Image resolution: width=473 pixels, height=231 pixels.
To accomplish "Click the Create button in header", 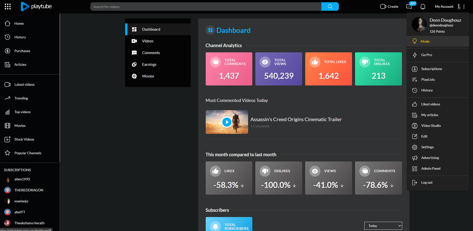I will (389, 6).
